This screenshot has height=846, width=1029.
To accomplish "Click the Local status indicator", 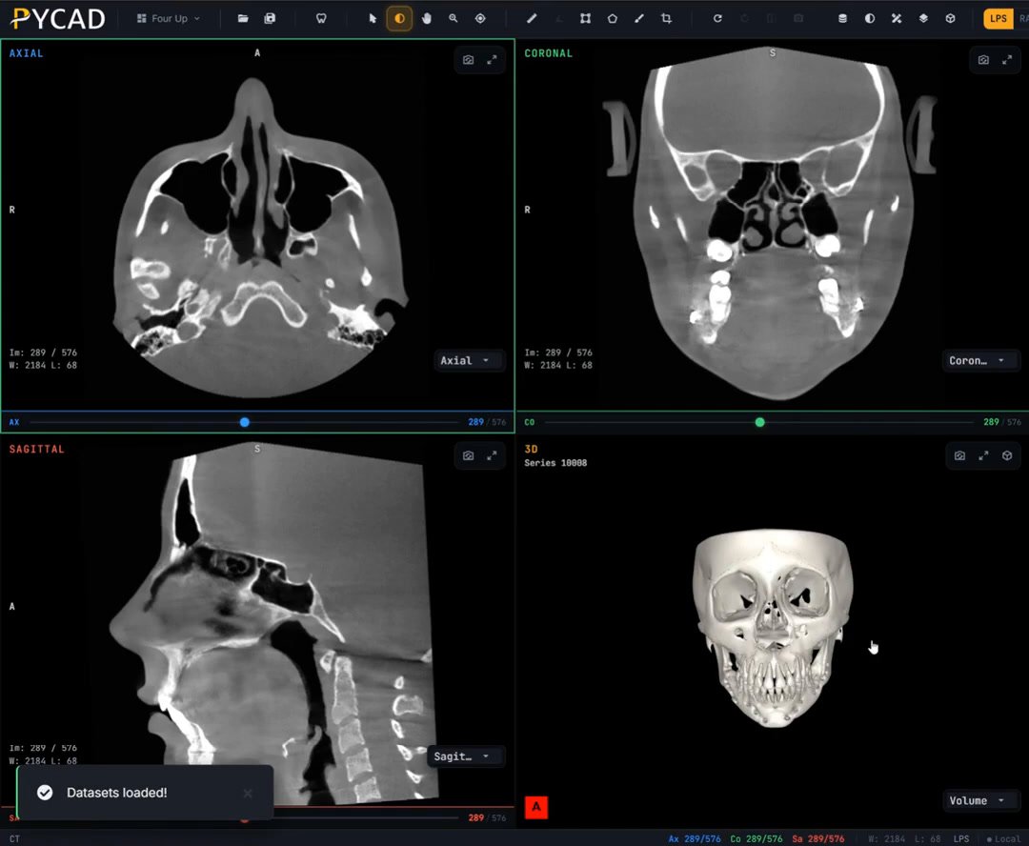I will coord(1003,838).
